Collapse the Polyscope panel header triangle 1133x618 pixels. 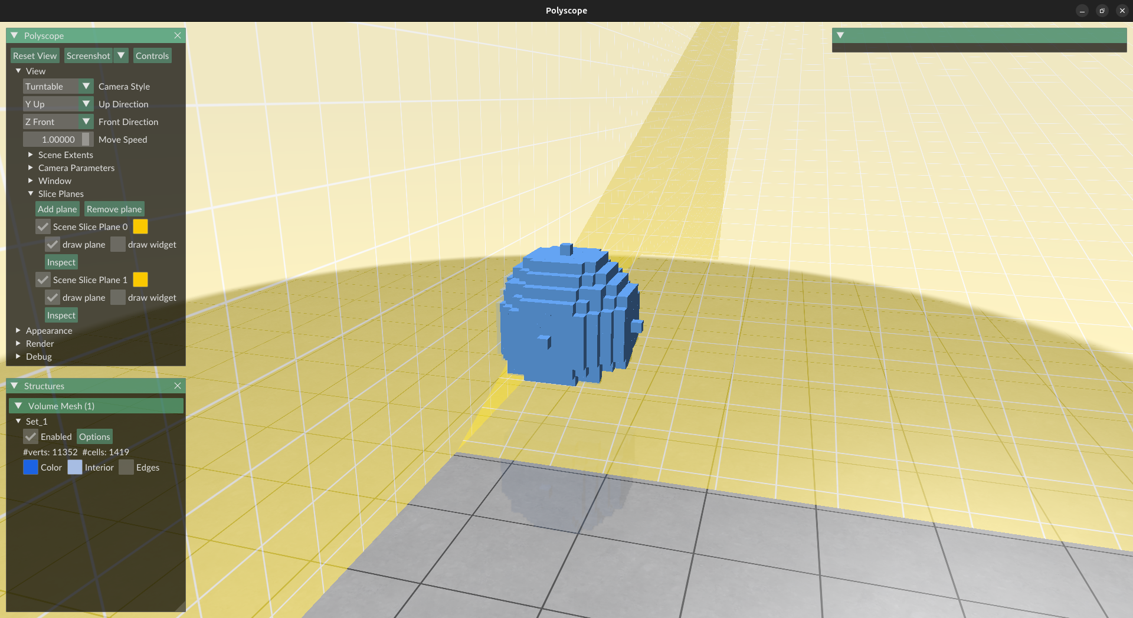point(15,36)
